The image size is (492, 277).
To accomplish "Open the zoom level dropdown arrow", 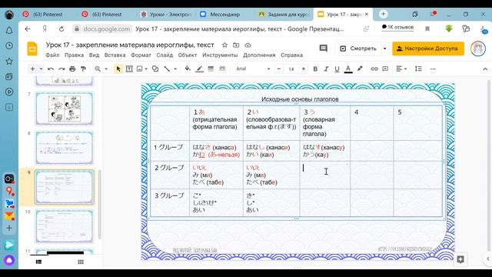I will coord(106,68).
